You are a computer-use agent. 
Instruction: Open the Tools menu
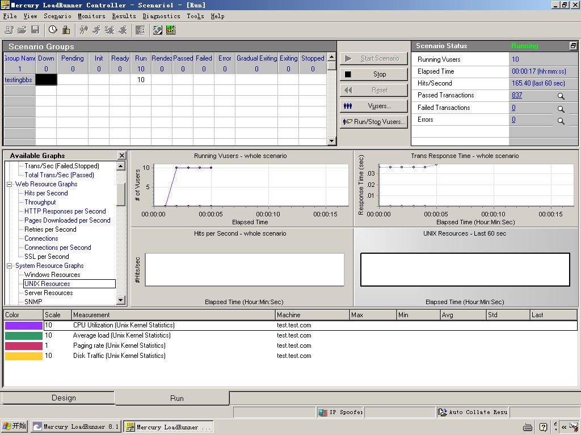195,16
